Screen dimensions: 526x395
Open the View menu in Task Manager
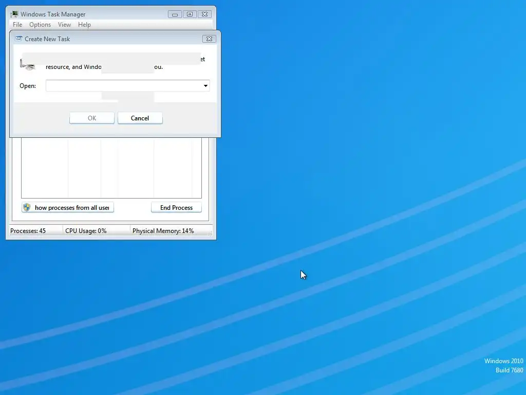click(64, 25)
